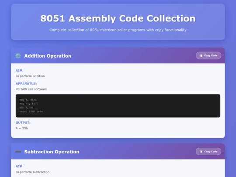
Task: Click the 'PC with Keil software' text
Action: [31, 89]
